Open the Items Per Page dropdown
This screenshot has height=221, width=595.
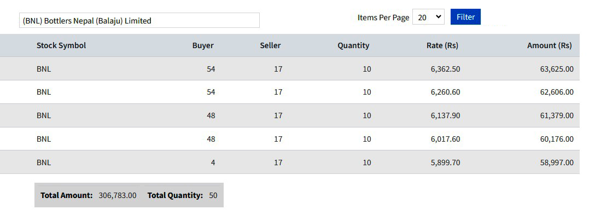pos(428,17)
